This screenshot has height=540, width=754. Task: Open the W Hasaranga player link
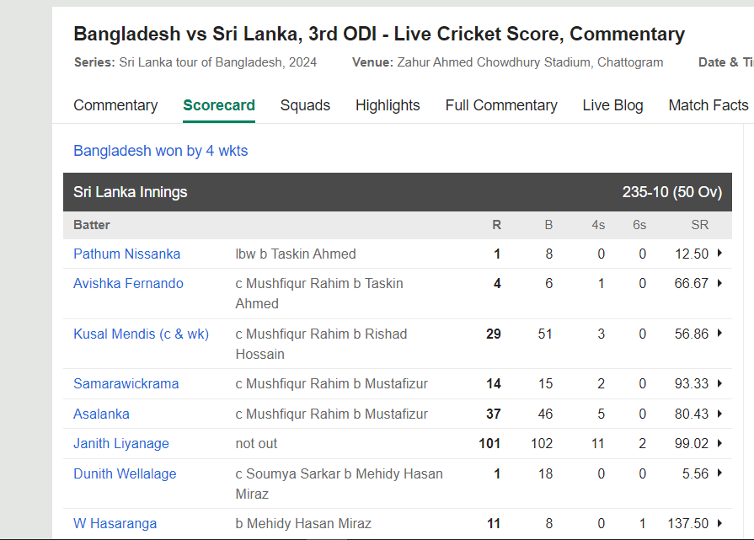[115, 524]
